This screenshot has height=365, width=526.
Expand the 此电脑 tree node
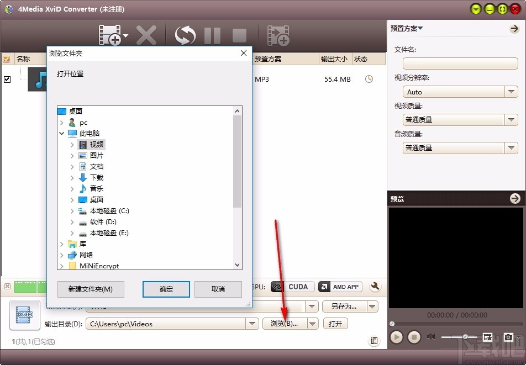point(62,133)
